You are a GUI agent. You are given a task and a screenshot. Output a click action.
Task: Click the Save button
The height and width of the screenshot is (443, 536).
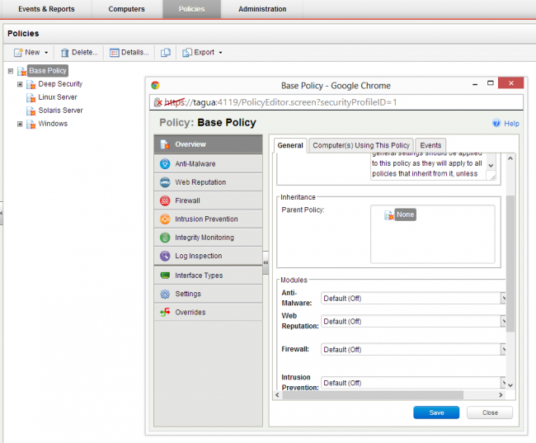click(x=436, y=412)
